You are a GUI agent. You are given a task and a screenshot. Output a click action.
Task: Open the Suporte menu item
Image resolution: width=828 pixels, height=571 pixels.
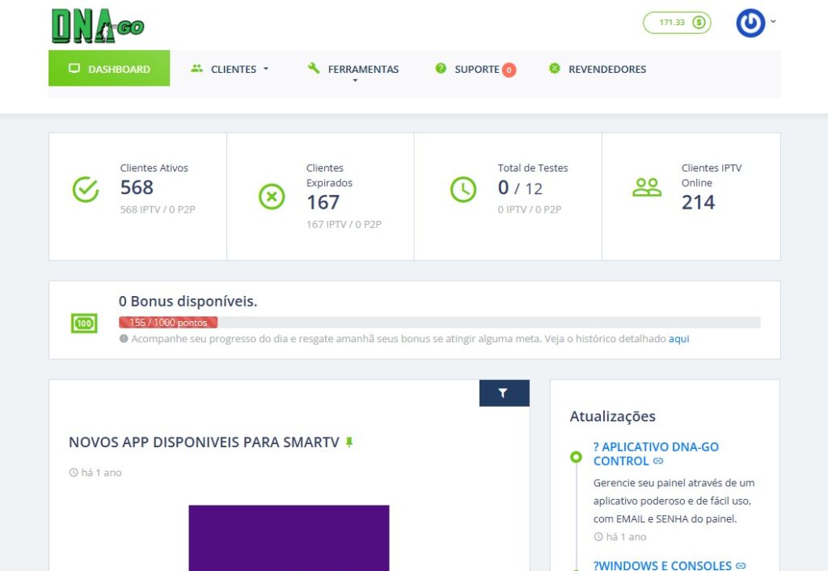pos(475,70)
